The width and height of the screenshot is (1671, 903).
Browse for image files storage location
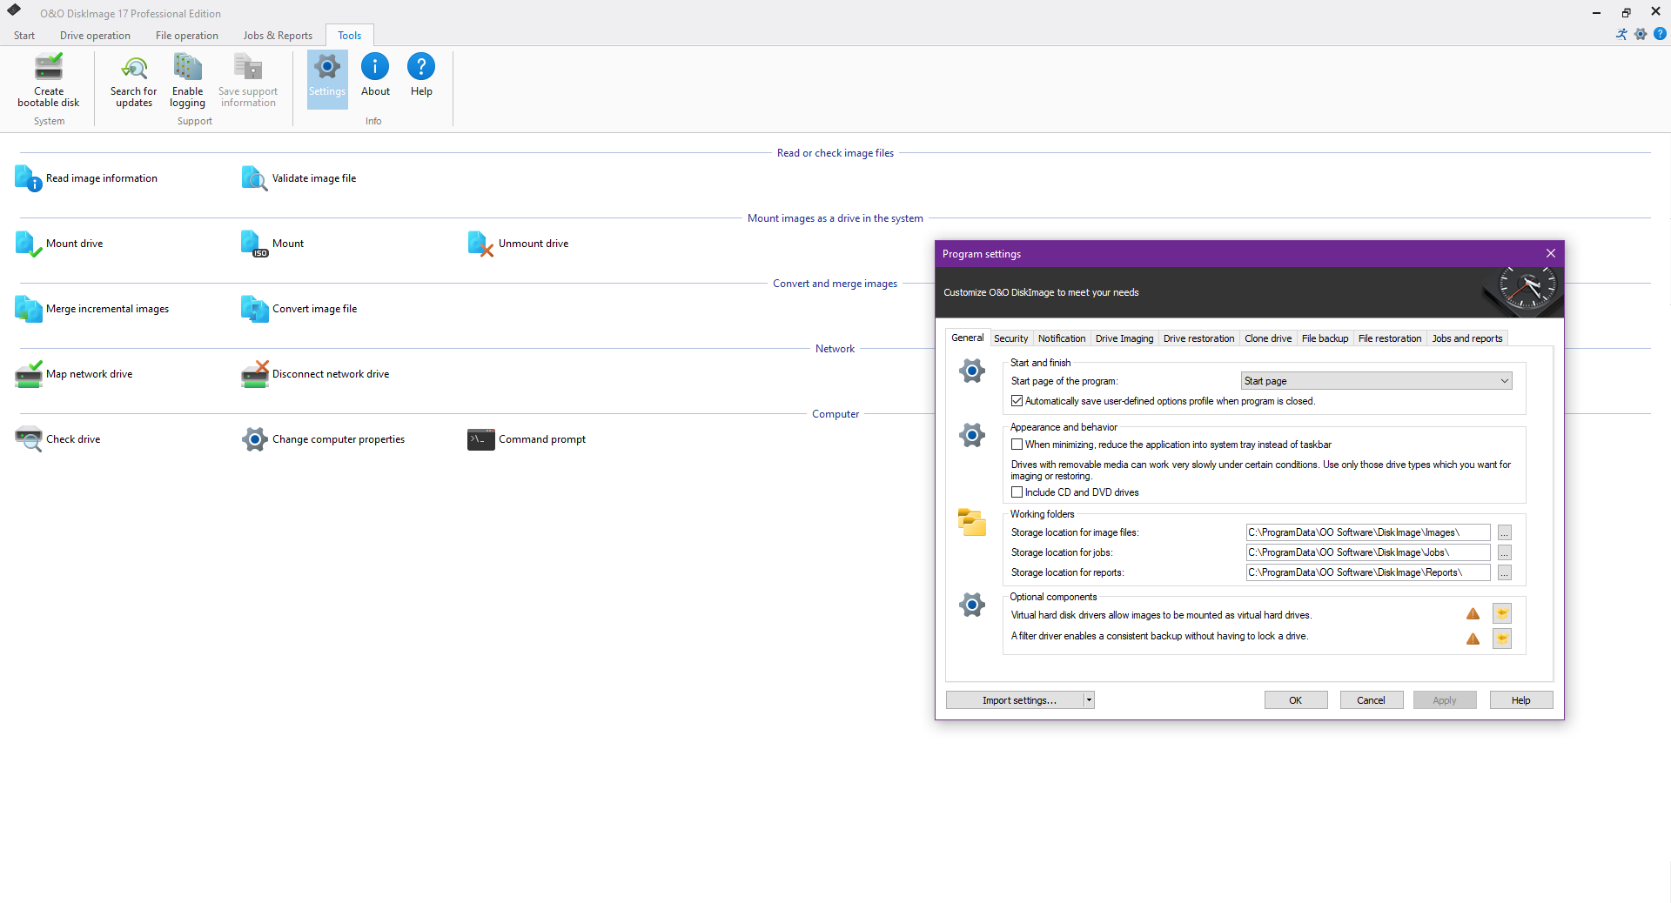click(x=1504, y=532)
